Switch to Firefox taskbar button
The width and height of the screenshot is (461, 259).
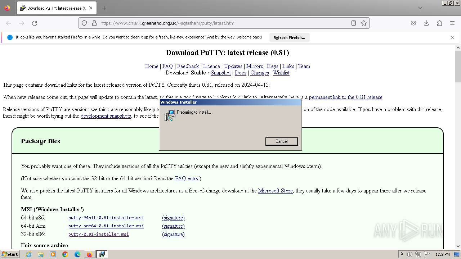89,254
